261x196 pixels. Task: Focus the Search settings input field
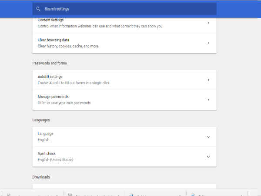tap(124, 9)
